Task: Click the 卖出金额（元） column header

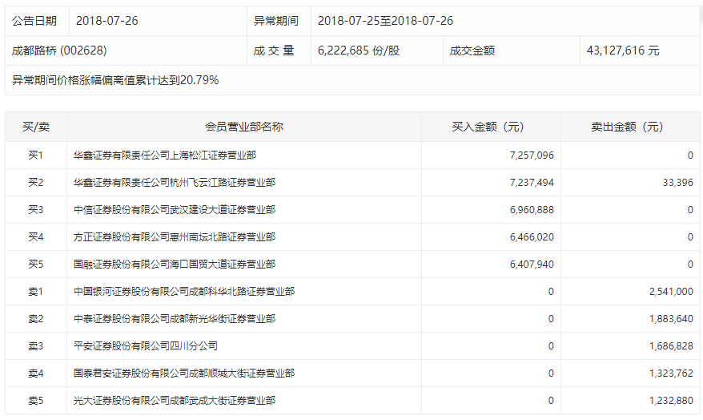Action: [630, 127]
